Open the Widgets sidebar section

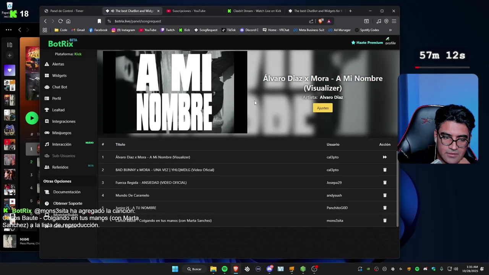pyautogui.click(x=59, y=76)
